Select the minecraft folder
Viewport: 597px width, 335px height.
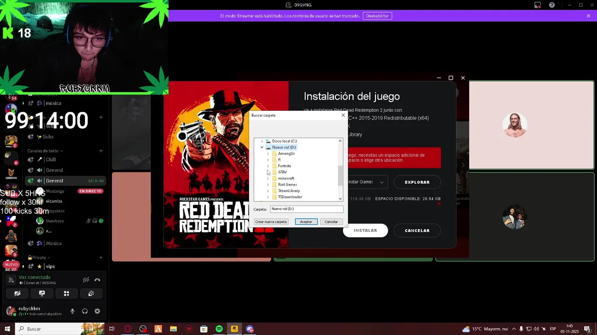tap(283, 179)
